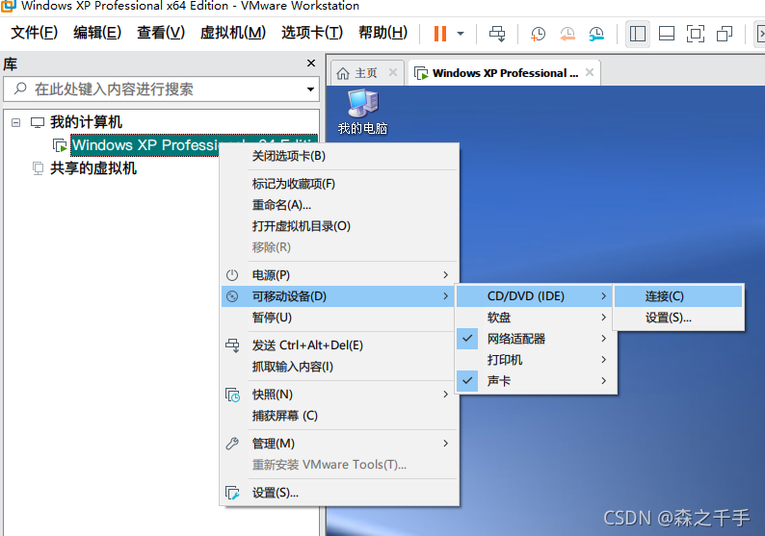Click the snapshot icon beside 快照(N)

click(x=232, y=395)
